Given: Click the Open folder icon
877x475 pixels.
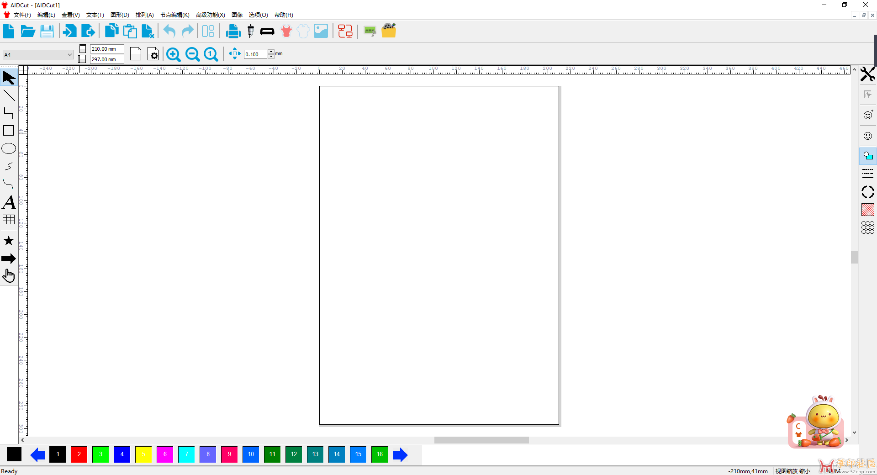Looking at the screenshot, I should pos(28,31).
